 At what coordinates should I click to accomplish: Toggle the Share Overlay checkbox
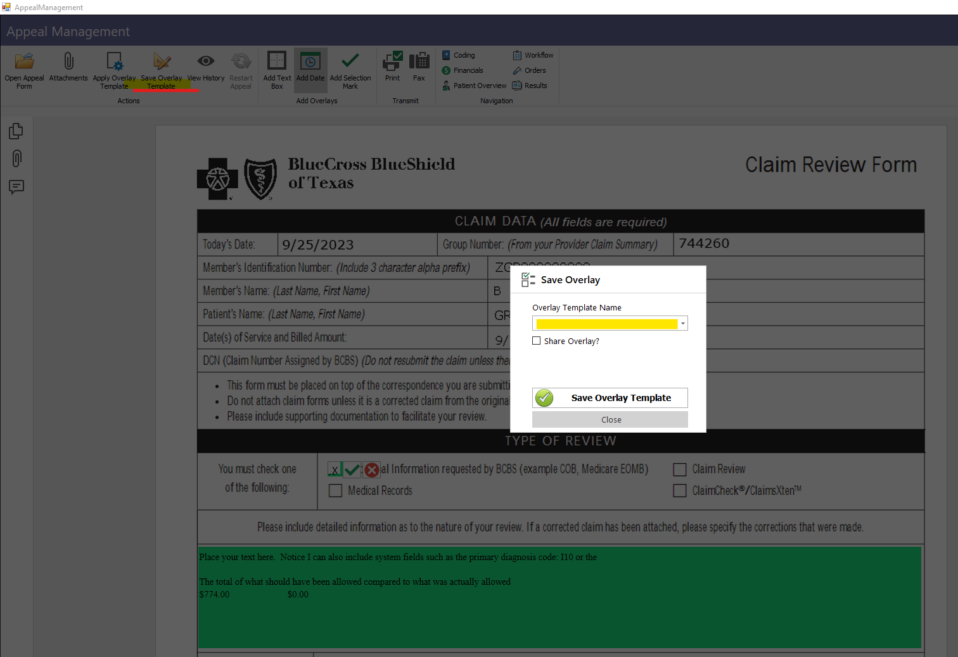[537, 341]
